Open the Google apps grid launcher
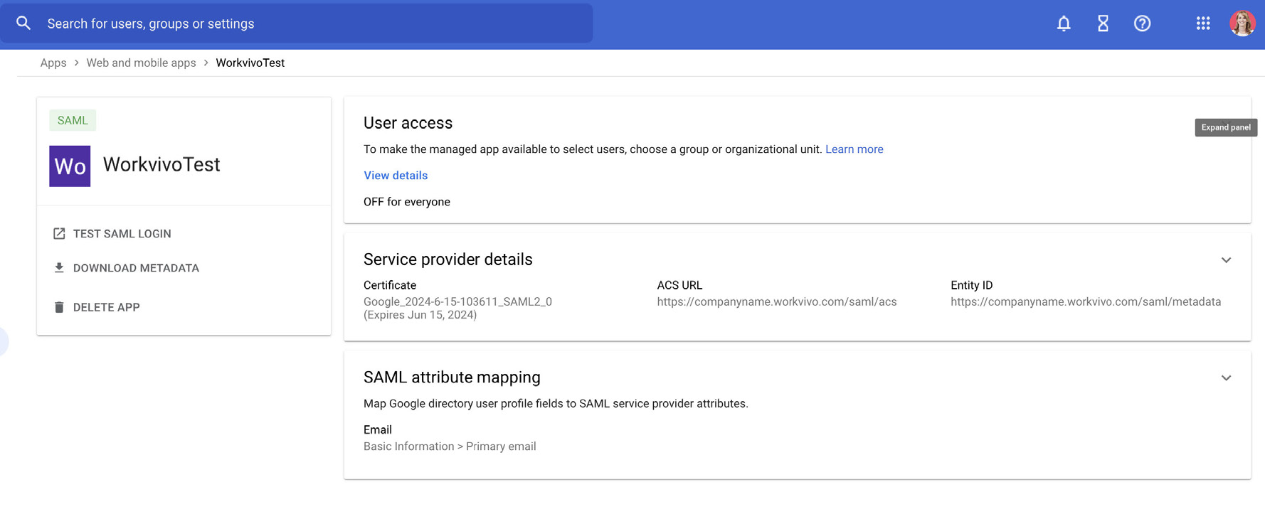This screenshot has height=519, width=1265. 1202,23
